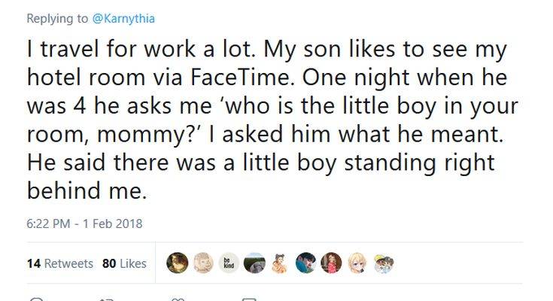Click the girl in red avatar
This screenshot has width=553, height=301.
click(331, 263)
